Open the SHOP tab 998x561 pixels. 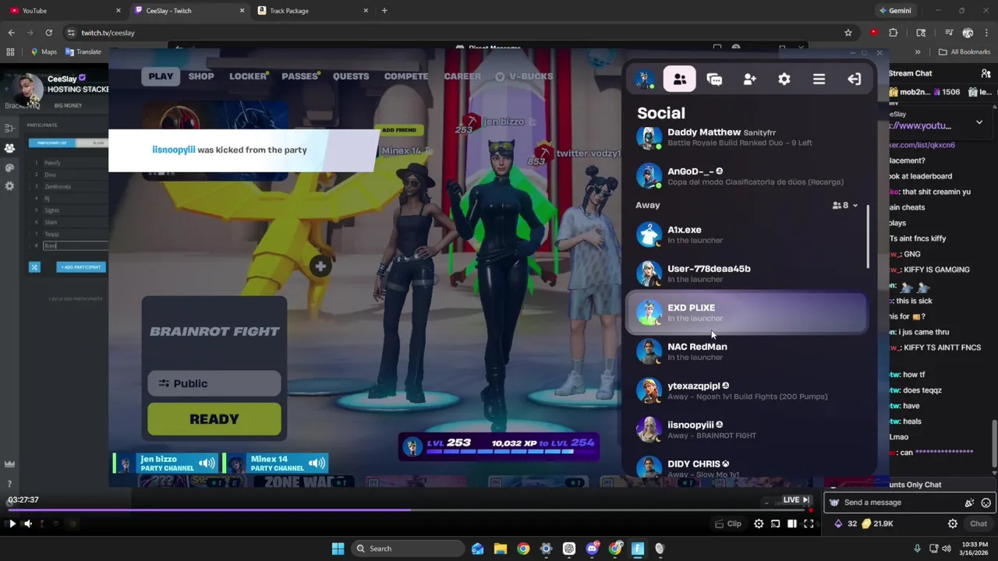click(201, 76)
